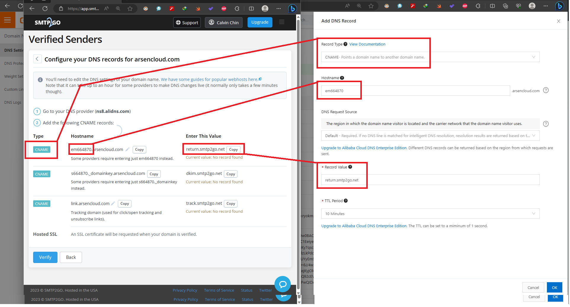Select DNS Logs in Alibaba left sidebar
This screenshot has width=570, height=307.
(13, 102)
